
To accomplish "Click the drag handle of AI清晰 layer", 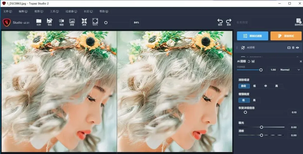I will click(237, 47).
